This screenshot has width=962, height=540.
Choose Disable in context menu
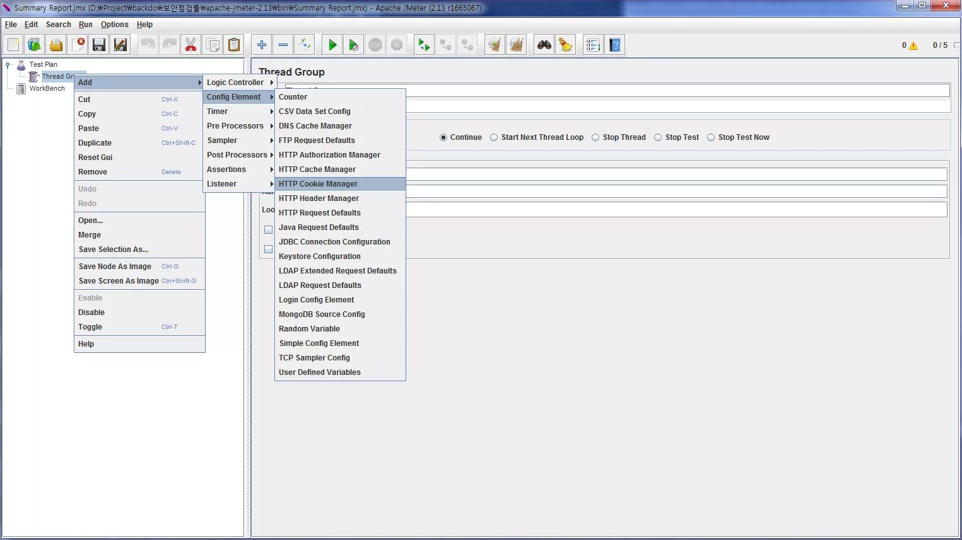(x=139, y=313)
